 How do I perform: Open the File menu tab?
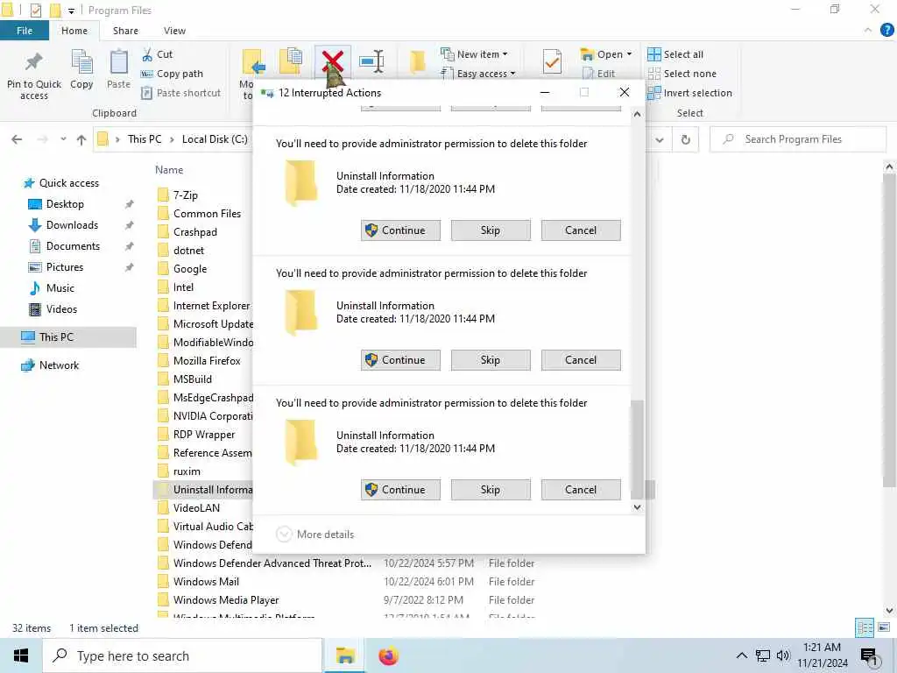[x=25, y=31]
